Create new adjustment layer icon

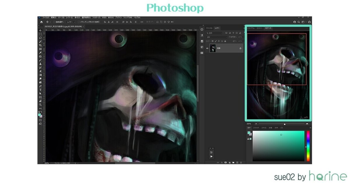(229, 162)
